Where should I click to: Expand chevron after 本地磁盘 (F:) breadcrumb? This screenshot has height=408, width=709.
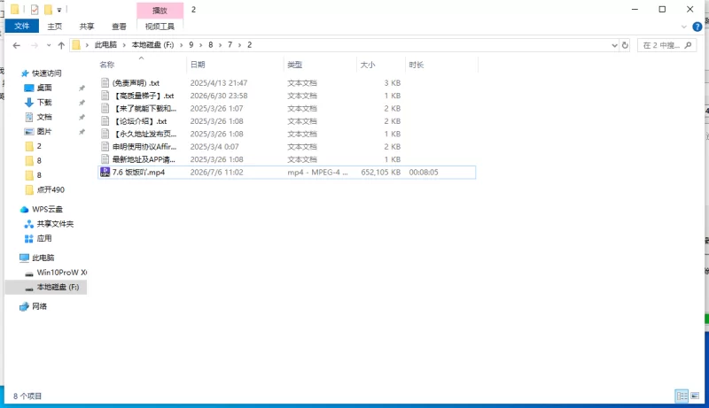[x=182, y=45]
